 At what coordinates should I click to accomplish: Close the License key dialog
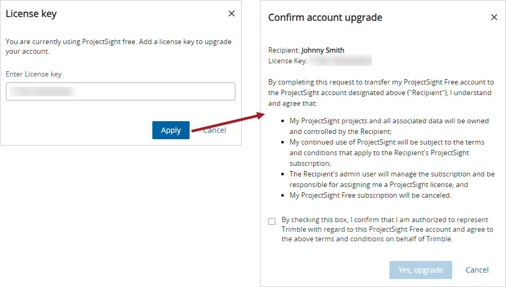tap(231, 13)
